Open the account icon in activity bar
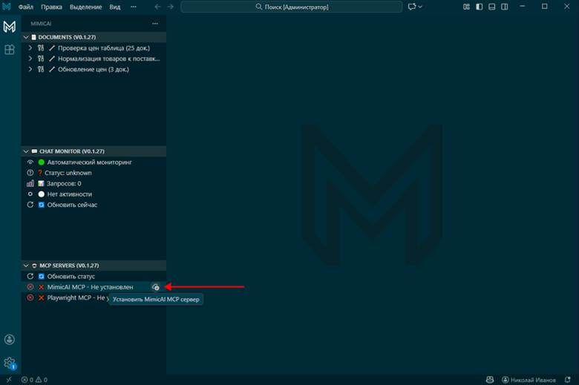The image size is (579, 385). pos(10,340)
